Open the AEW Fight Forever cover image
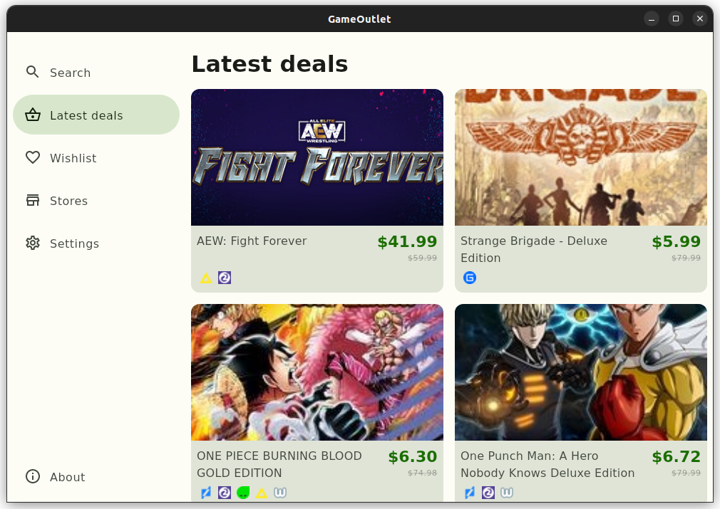 tap(317, 157)
